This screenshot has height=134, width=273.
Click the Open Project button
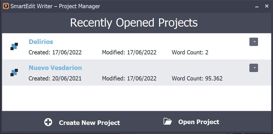tap(198, 122)
